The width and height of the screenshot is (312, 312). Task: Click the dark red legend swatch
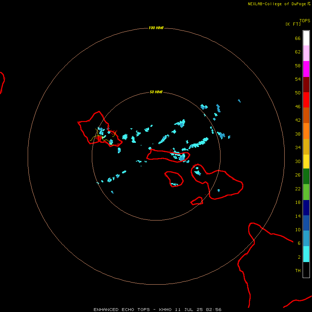pyautogui.click(x=306, y=85)
